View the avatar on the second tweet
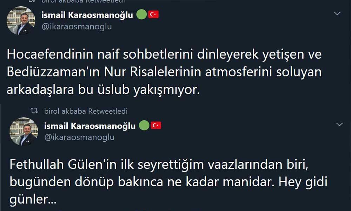Image resolution: width=351 pixels, height=211 pixels. 24,132
